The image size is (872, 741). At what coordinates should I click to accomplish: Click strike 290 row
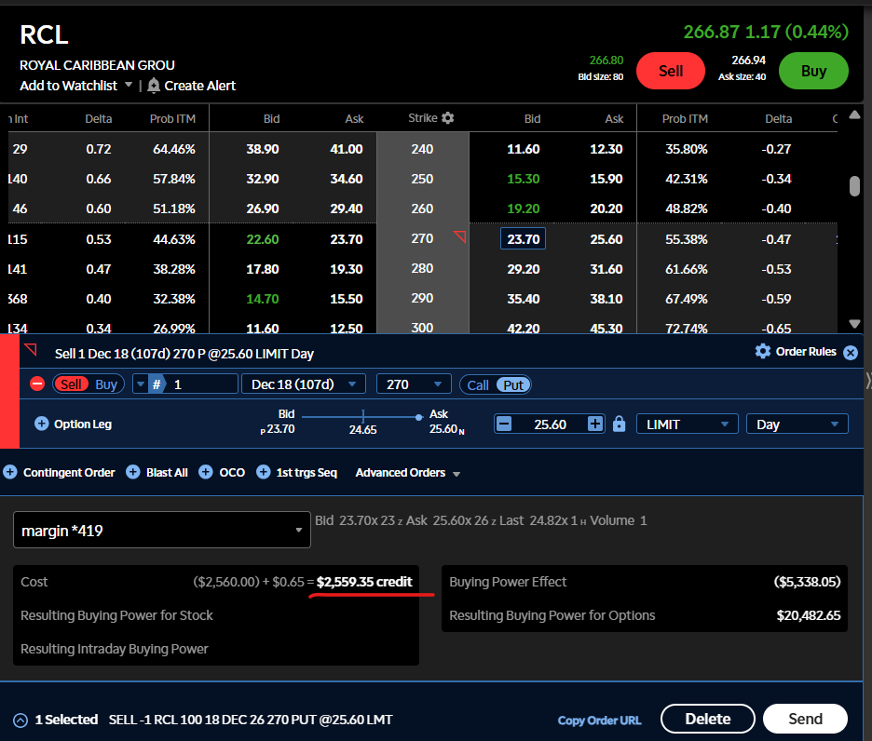(422, 299)
